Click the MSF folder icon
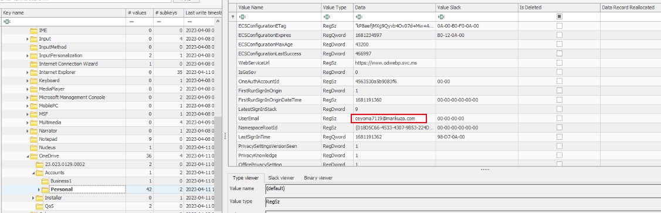This screenshot has width=661, height=213. click(33, 114)
